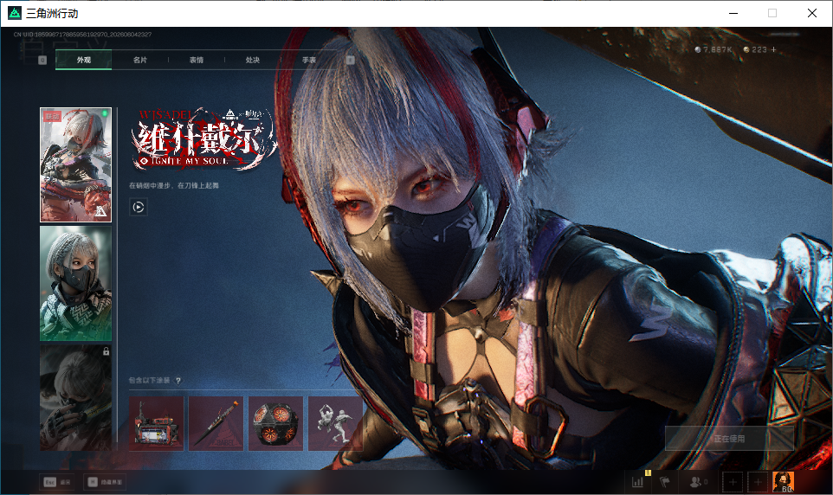Switch to the 外观 tab

pyautogui.click(x=83, y=60)
